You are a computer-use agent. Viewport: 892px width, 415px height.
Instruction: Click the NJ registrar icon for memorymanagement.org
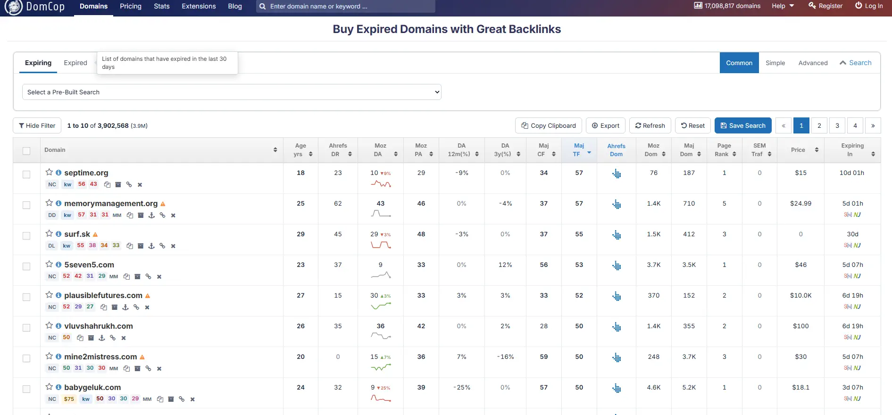pos(857,215)
